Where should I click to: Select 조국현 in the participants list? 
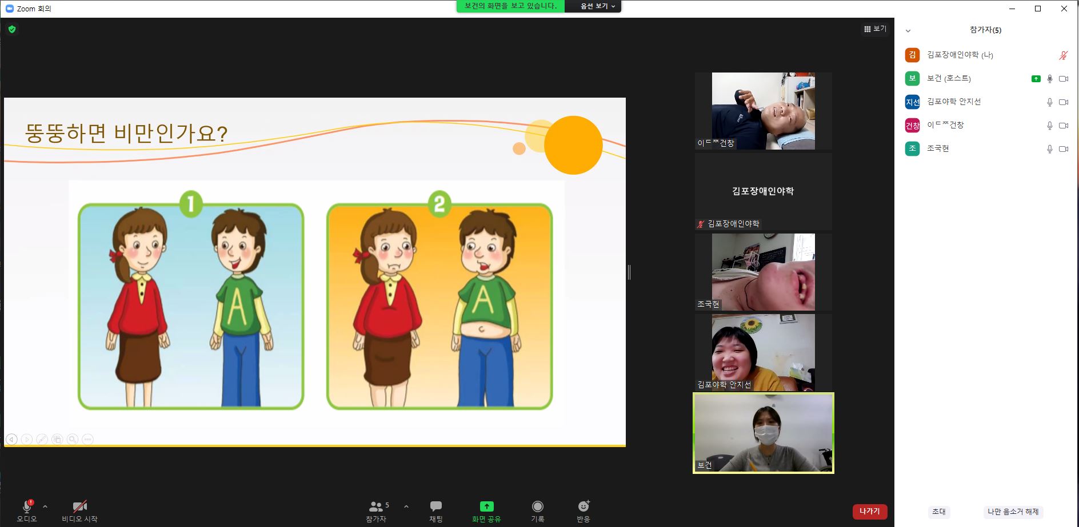coord(986,148)
